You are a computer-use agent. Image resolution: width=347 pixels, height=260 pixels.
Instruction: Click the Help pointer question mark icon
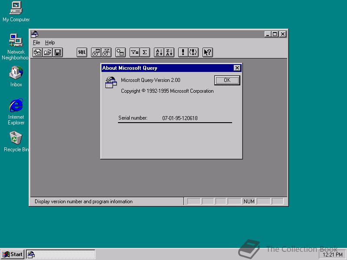tap(208, 52)
